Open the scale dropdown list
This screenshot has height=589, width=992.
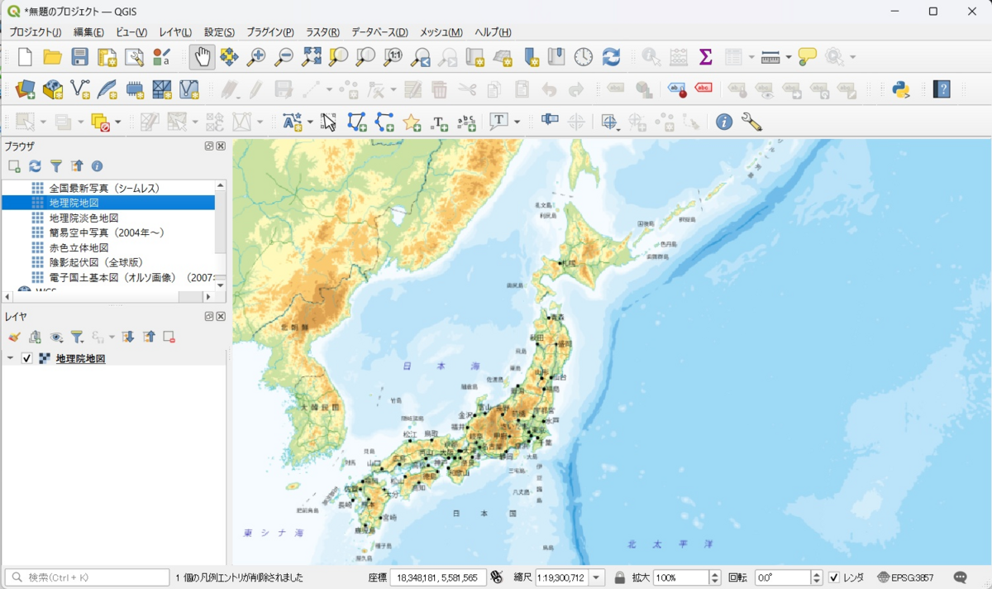pyautogui.click(x=597, y=577)
